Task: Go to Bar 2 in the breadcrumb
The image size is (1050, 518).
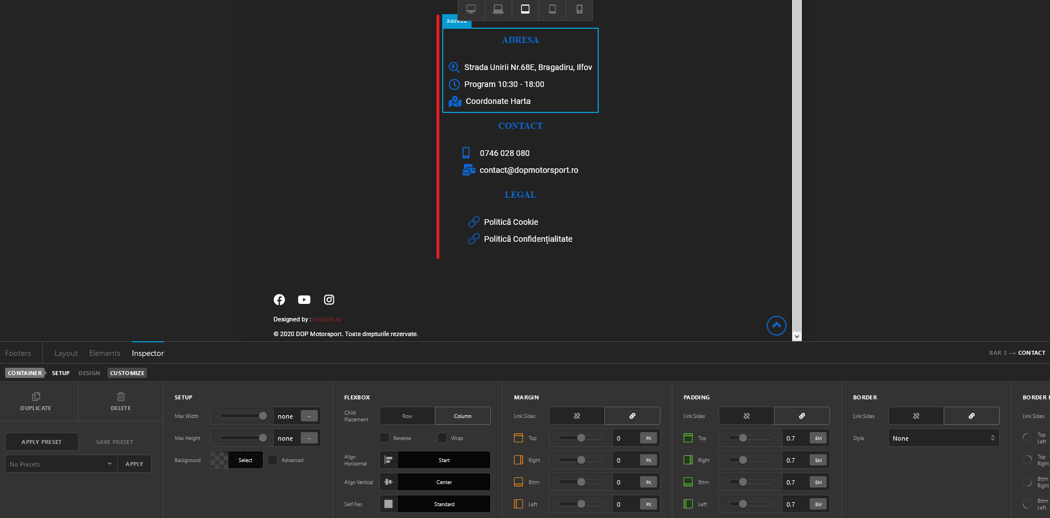Action: click(998, 352)
